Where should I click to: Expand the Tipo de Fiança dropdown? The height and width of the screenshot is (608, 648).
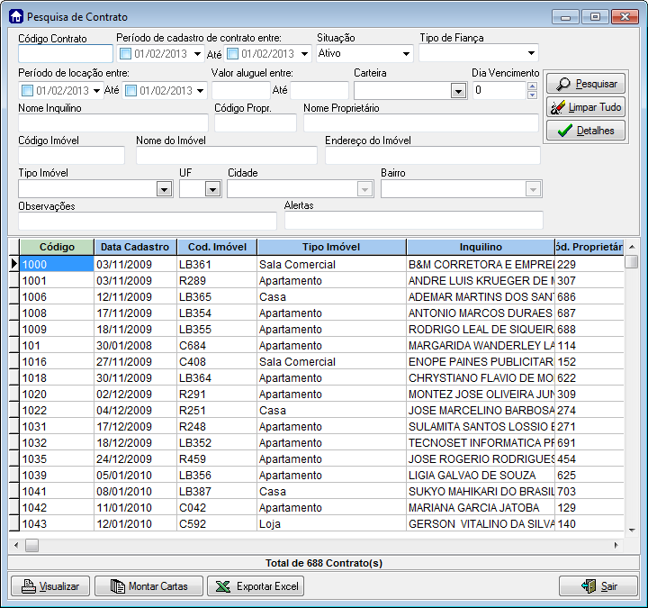point(531,54)
